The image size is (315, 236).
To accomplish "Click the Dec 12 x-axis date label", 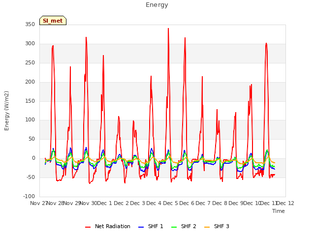I will [285, 203].
